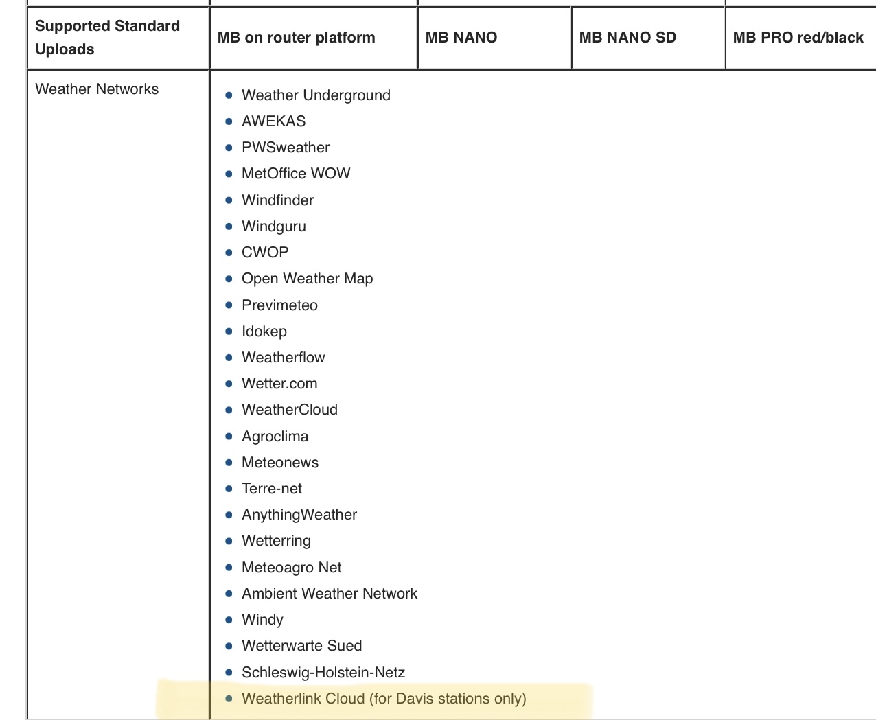Click the 'MB NANO' column header
876x720 pixels.
click(494, 38)
